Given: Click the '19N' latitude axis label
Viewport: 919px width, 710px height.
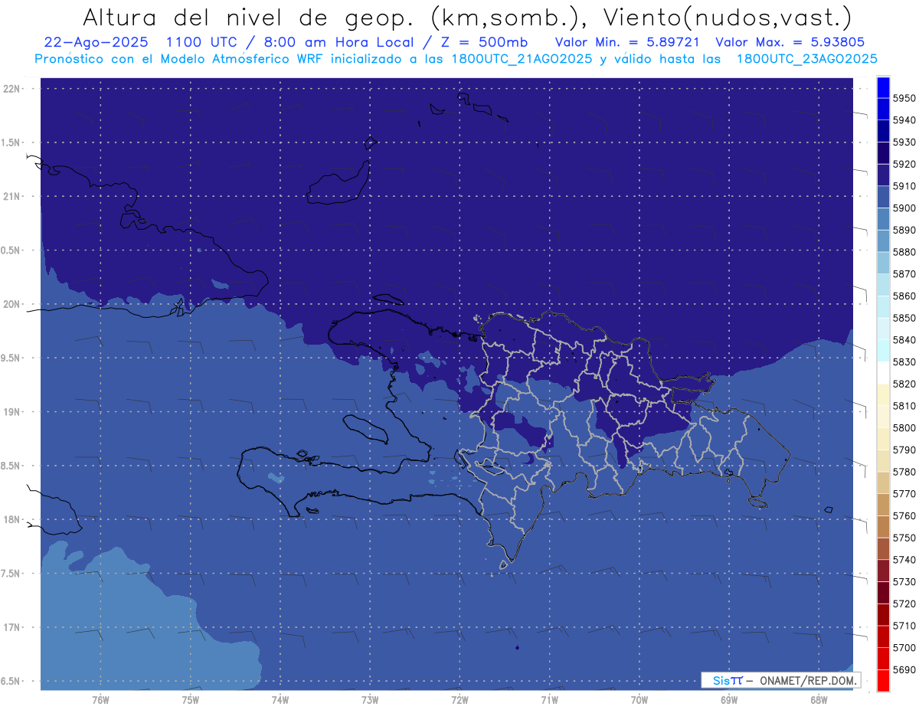Looking at the screenshot, I should (x=11, y=411).
